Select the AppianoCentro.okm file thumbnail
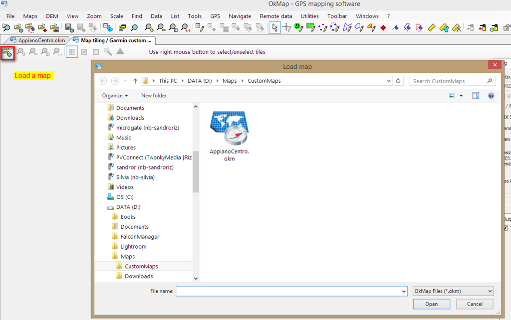The image size is (511, 320). (230, 136)
